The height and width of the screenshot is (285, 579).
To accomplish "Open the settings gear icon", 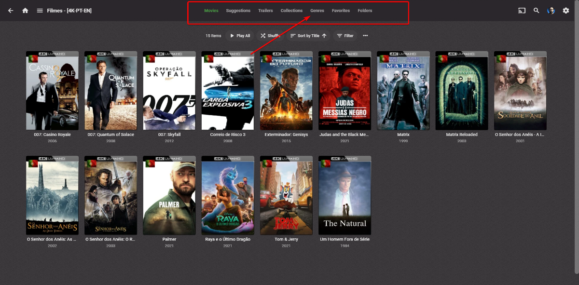I will pyautogui.click(x=566, y=11).
